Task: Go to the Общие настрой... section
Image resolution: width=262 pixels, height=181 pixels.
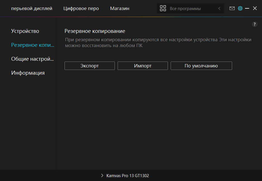Action: pos(32,59)
